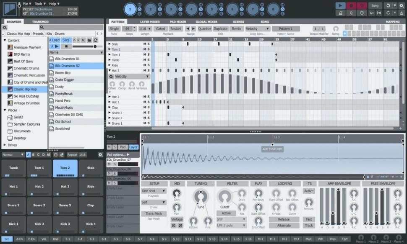Image resolution: width=407 pixels, height=244 pixels.
Task: Adjust the browser preview volume slider
Action: coord(95,46)
